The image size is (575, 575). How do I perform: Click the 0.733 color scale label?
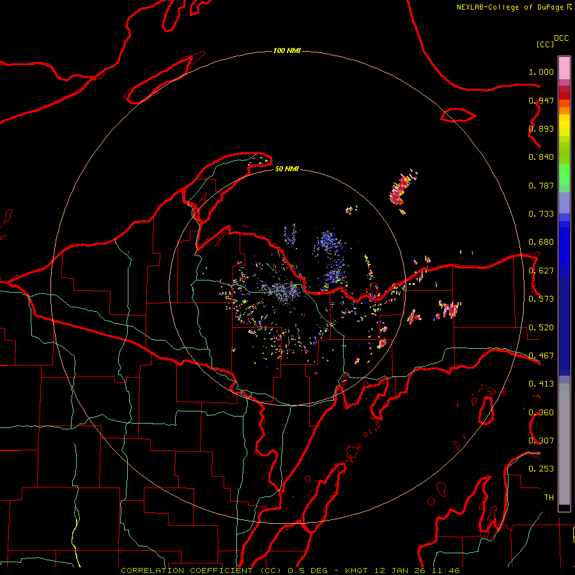(541, 214)
